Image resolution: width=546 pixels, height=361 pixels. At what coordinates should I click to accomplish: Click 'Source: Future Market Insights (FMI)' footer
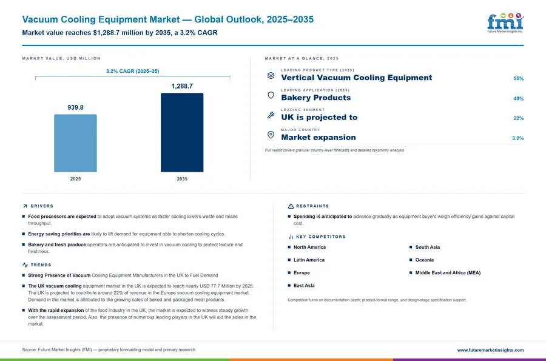[x=109, y=350]
